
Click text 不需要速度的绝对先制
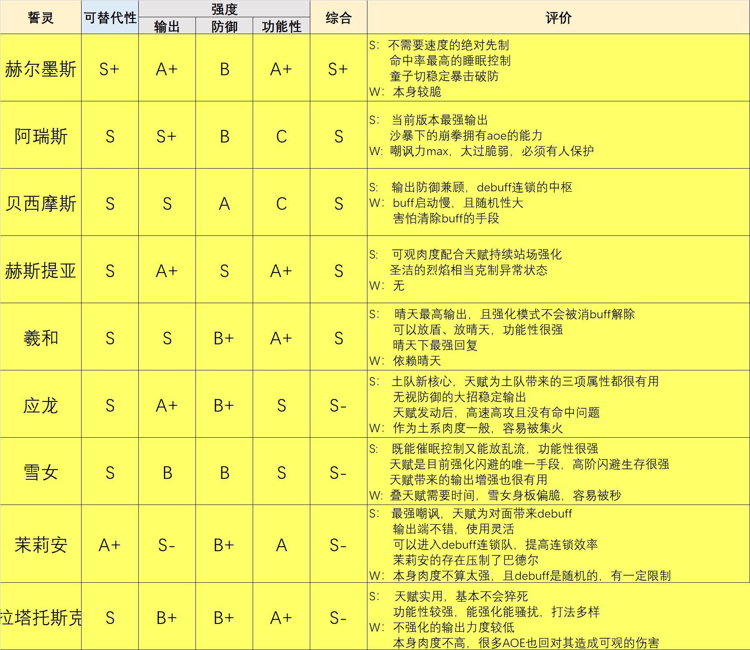[449, 45]
